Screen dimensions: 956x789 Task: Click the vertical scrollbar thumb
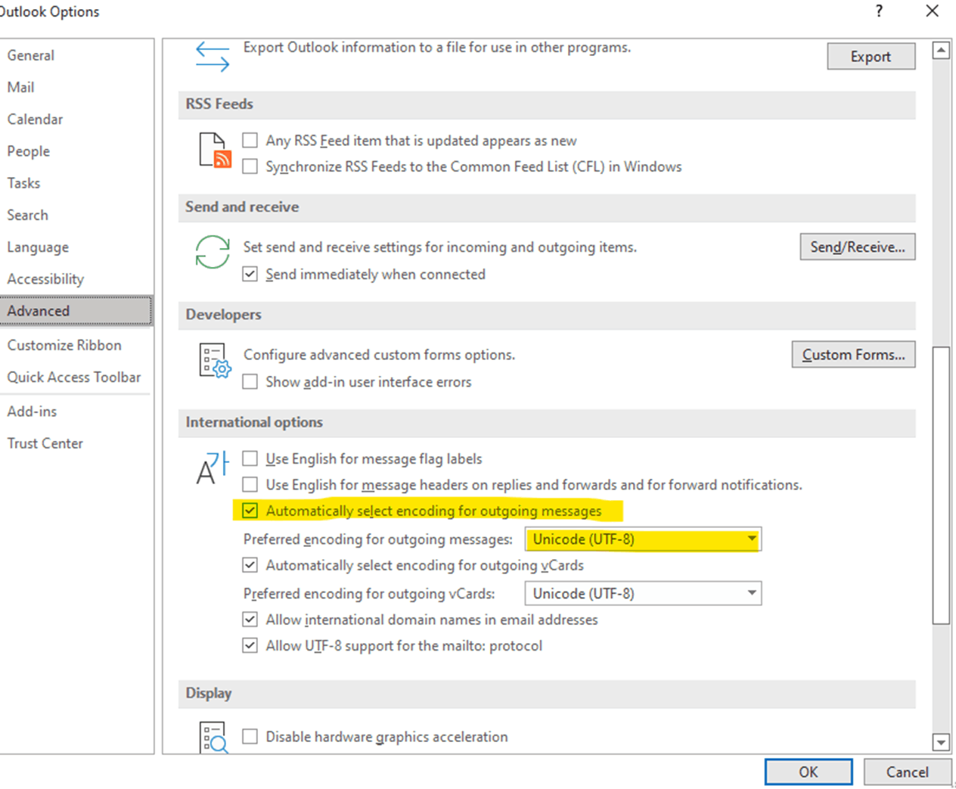pos(941,486)
